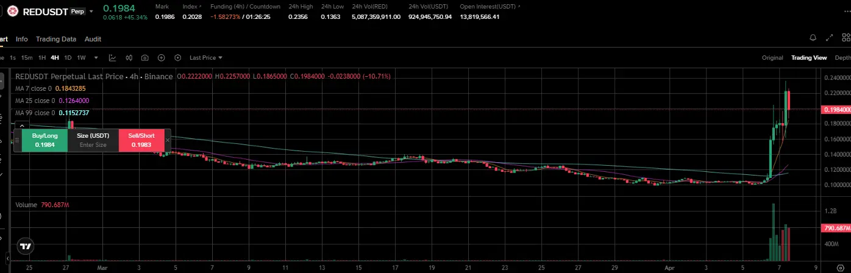The height and width of the screenshot is (273, 851).
Task: Switch to Depth chart view
Action: [842, 58]
